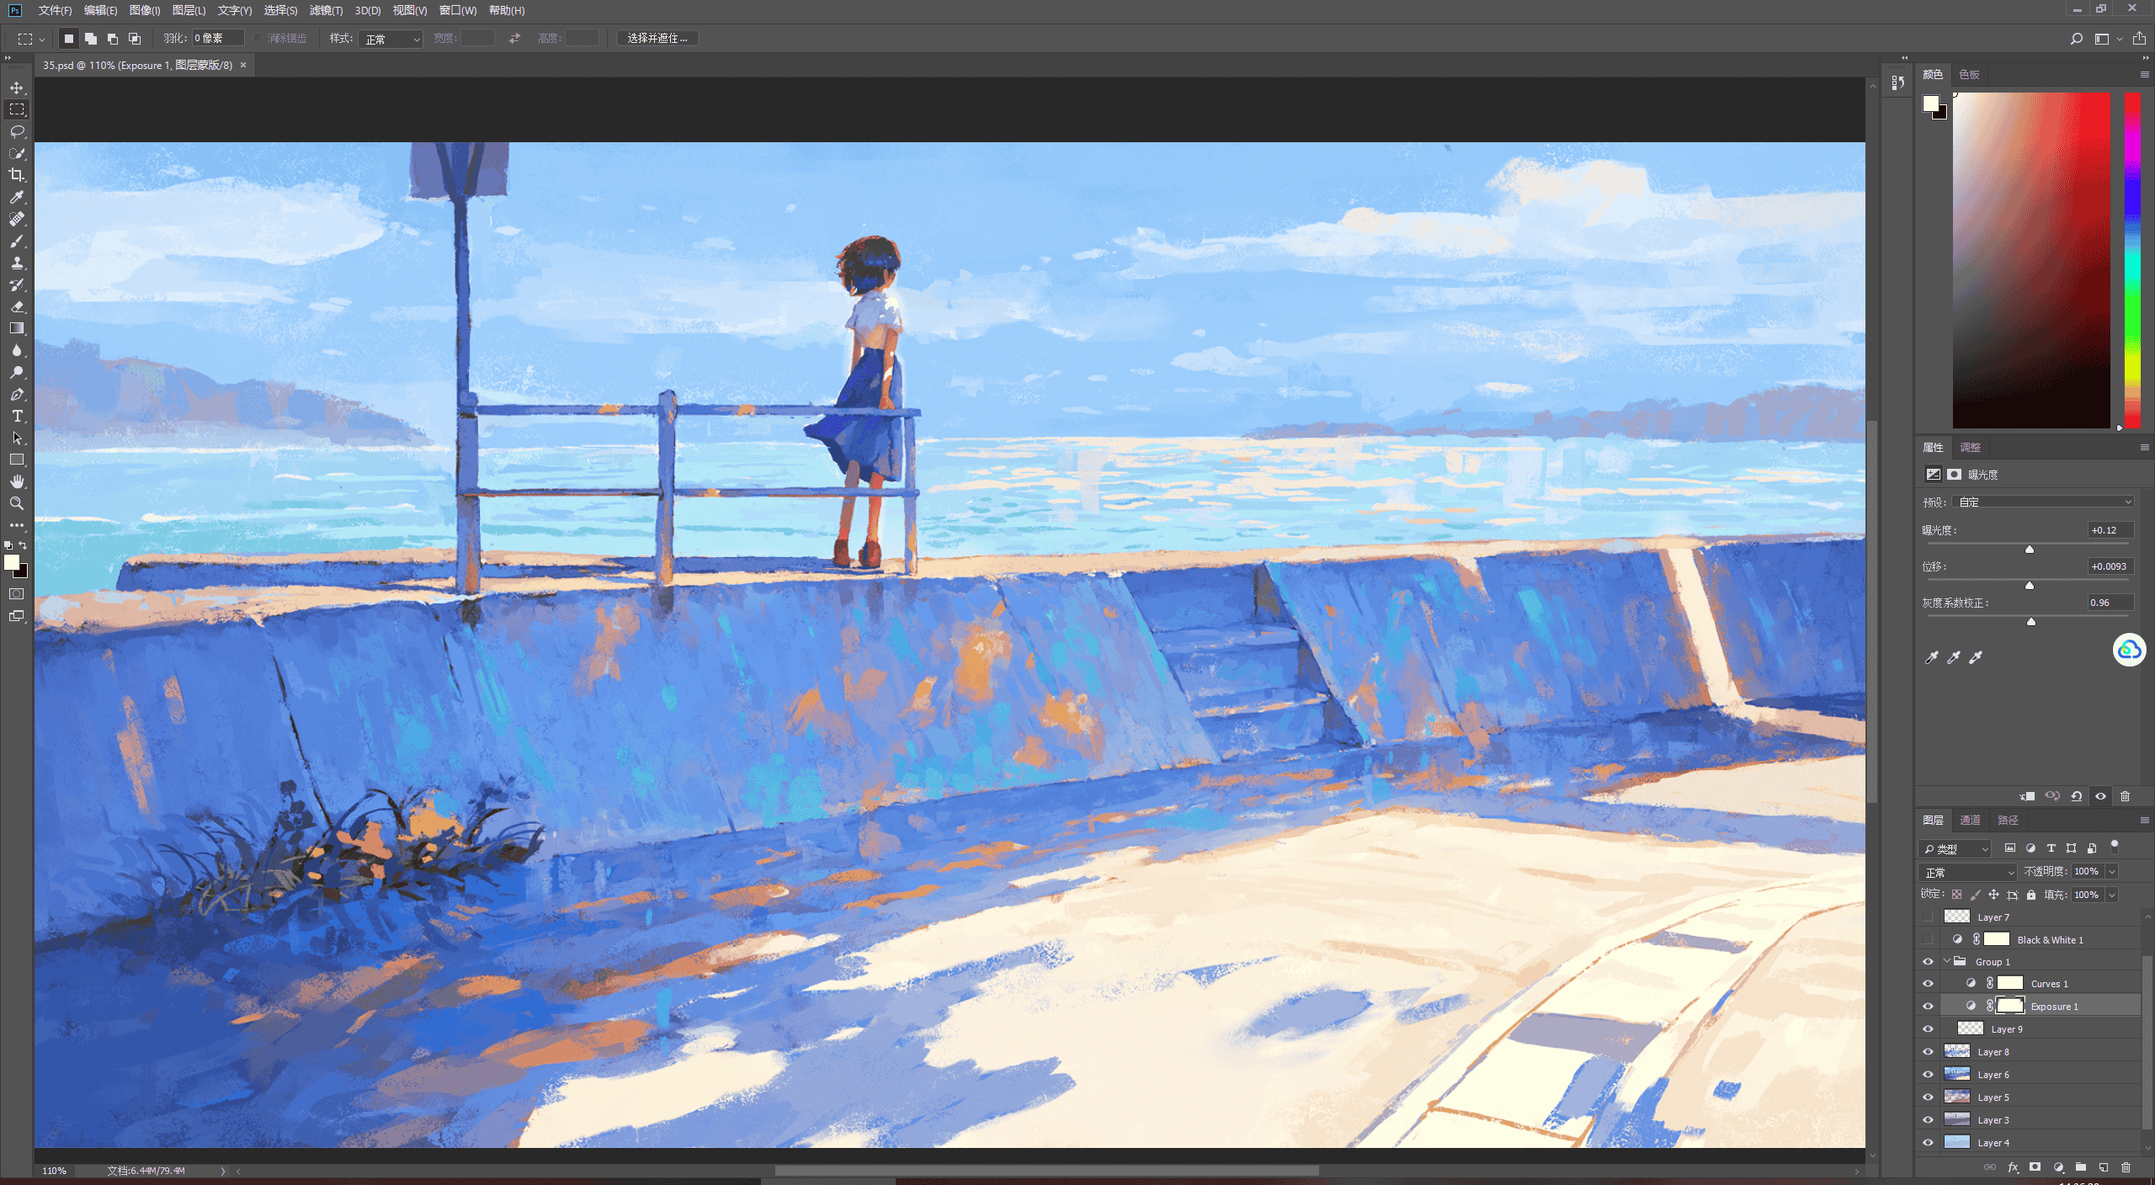Select the Horizontal Type tool
This screenshot has height=1185, width=2155.
tap(17, 416)
